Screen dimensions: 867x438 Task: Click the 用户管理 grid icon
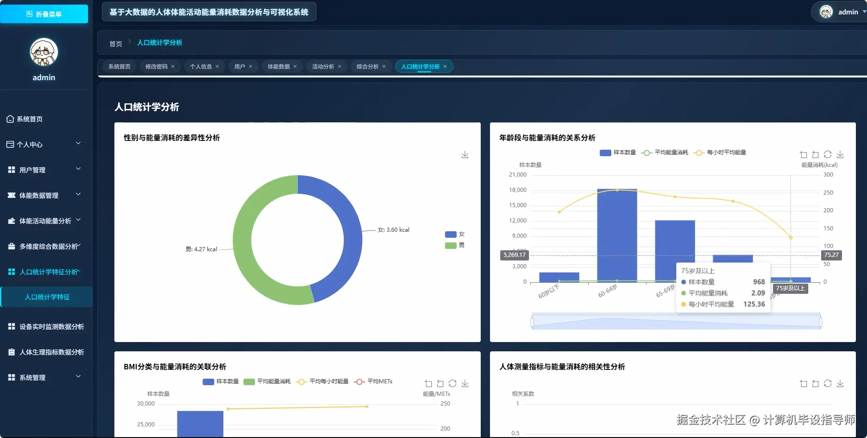click(12, 170)
